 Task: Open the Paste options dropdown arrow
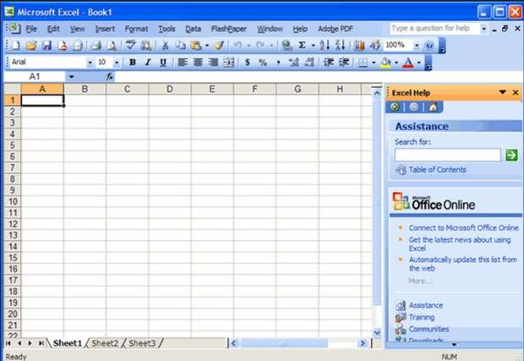[207, 46]
